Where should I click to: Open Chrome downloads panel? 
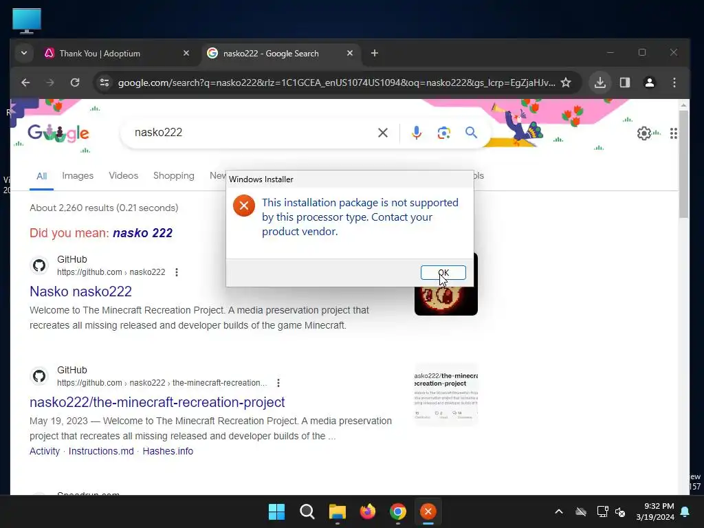click(x=599, y=82)
